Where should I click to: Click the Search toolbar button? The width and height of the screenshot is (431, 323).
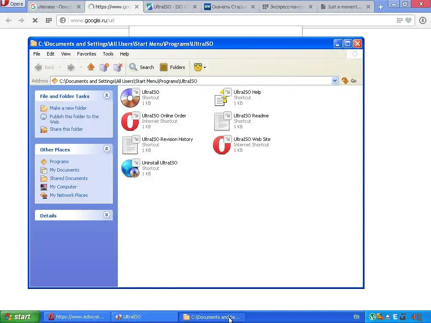(x=141, y=67)
